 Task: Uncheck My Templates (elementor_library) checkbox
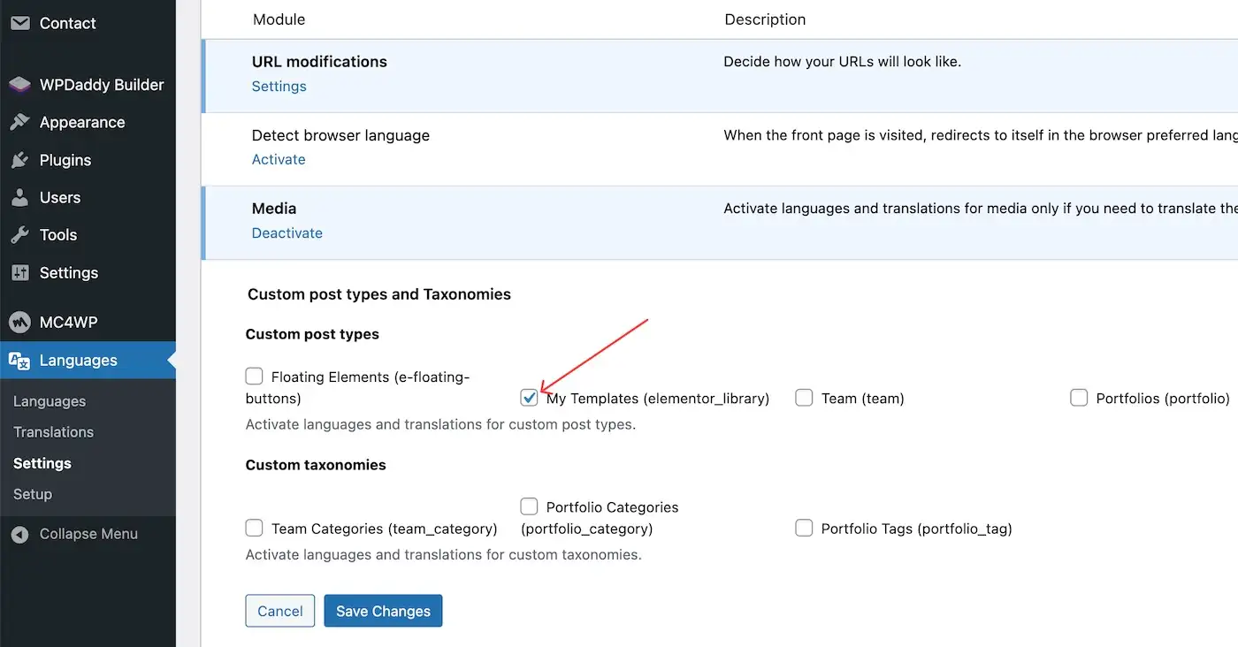pyautogui.click(x=530, y=398)
